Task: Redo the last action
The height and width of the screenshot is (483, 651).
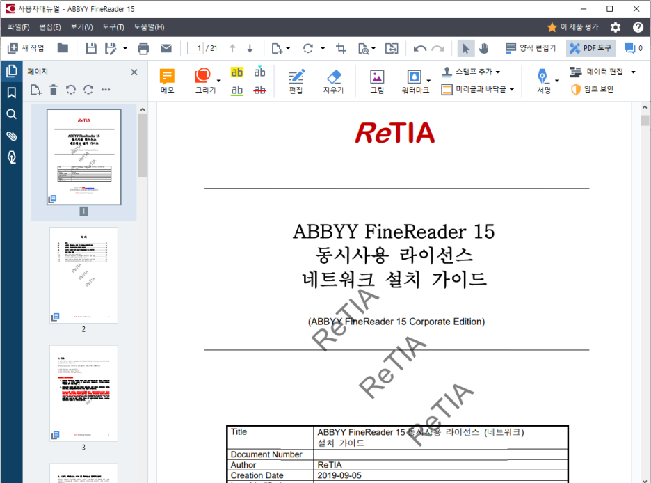Action: [438, 49]
